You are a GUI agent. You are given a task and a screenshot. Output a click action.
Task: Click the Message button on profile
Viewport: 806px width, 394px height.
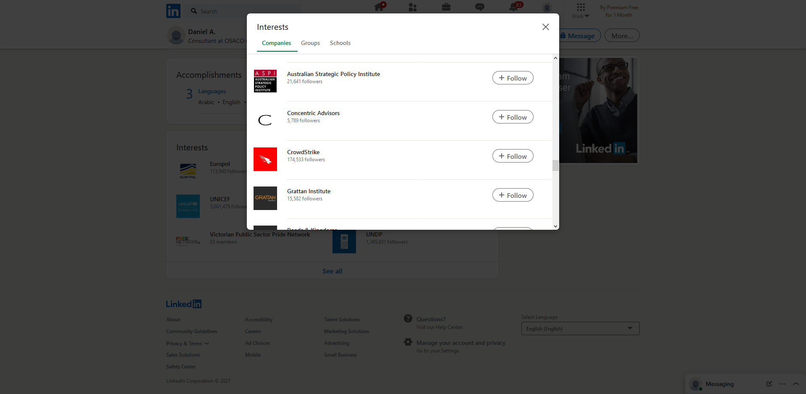coord(580,36)
